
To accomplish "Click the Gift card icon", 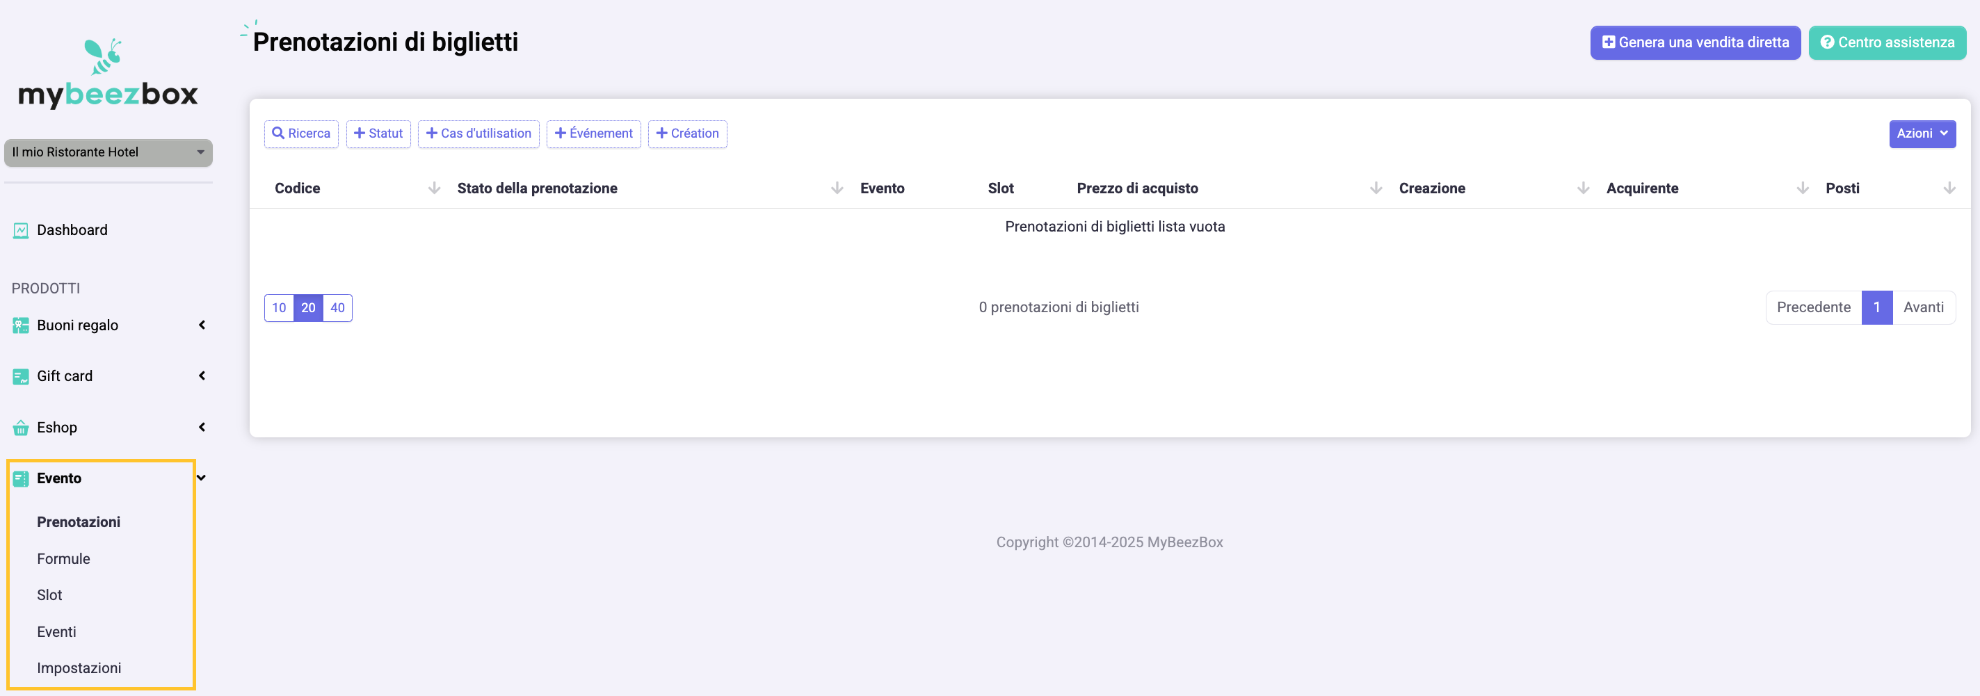I will 21,376.
